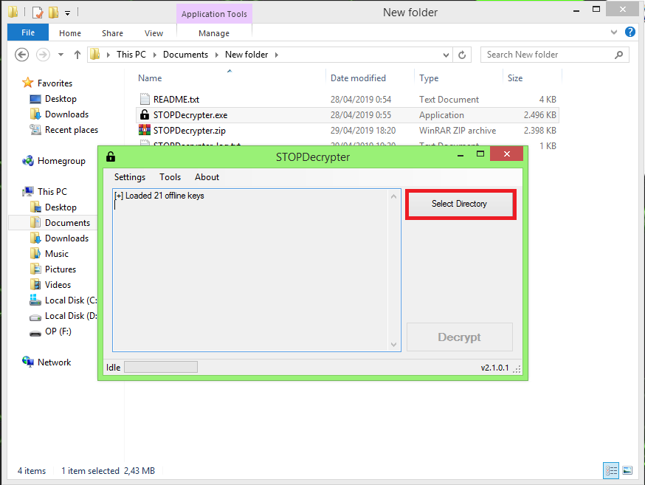Open the File tab in Explorer
The width and height of the screenshot is (645, 485).
28,32
